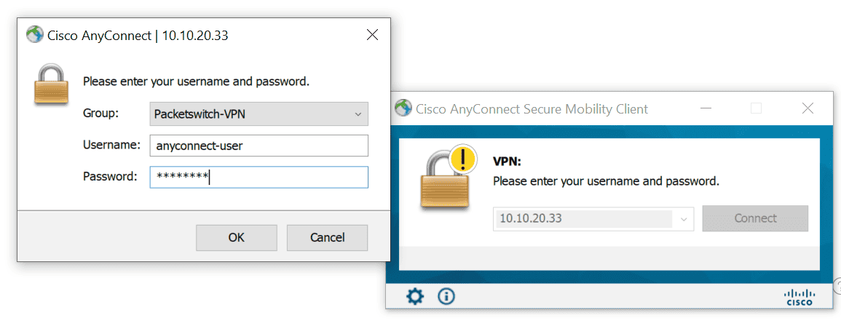This screenshot has height=321, width=841.
Task: Focus the Username field with anyconnect-user
Action: click(x=259, y=146)
